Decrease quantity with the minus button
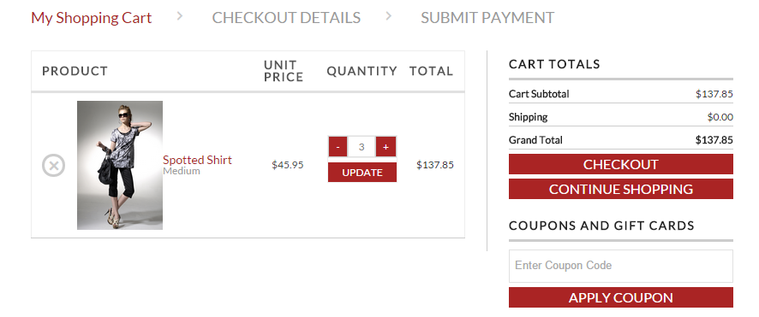This screenshot has width=759, height=317. coord(338,147)
